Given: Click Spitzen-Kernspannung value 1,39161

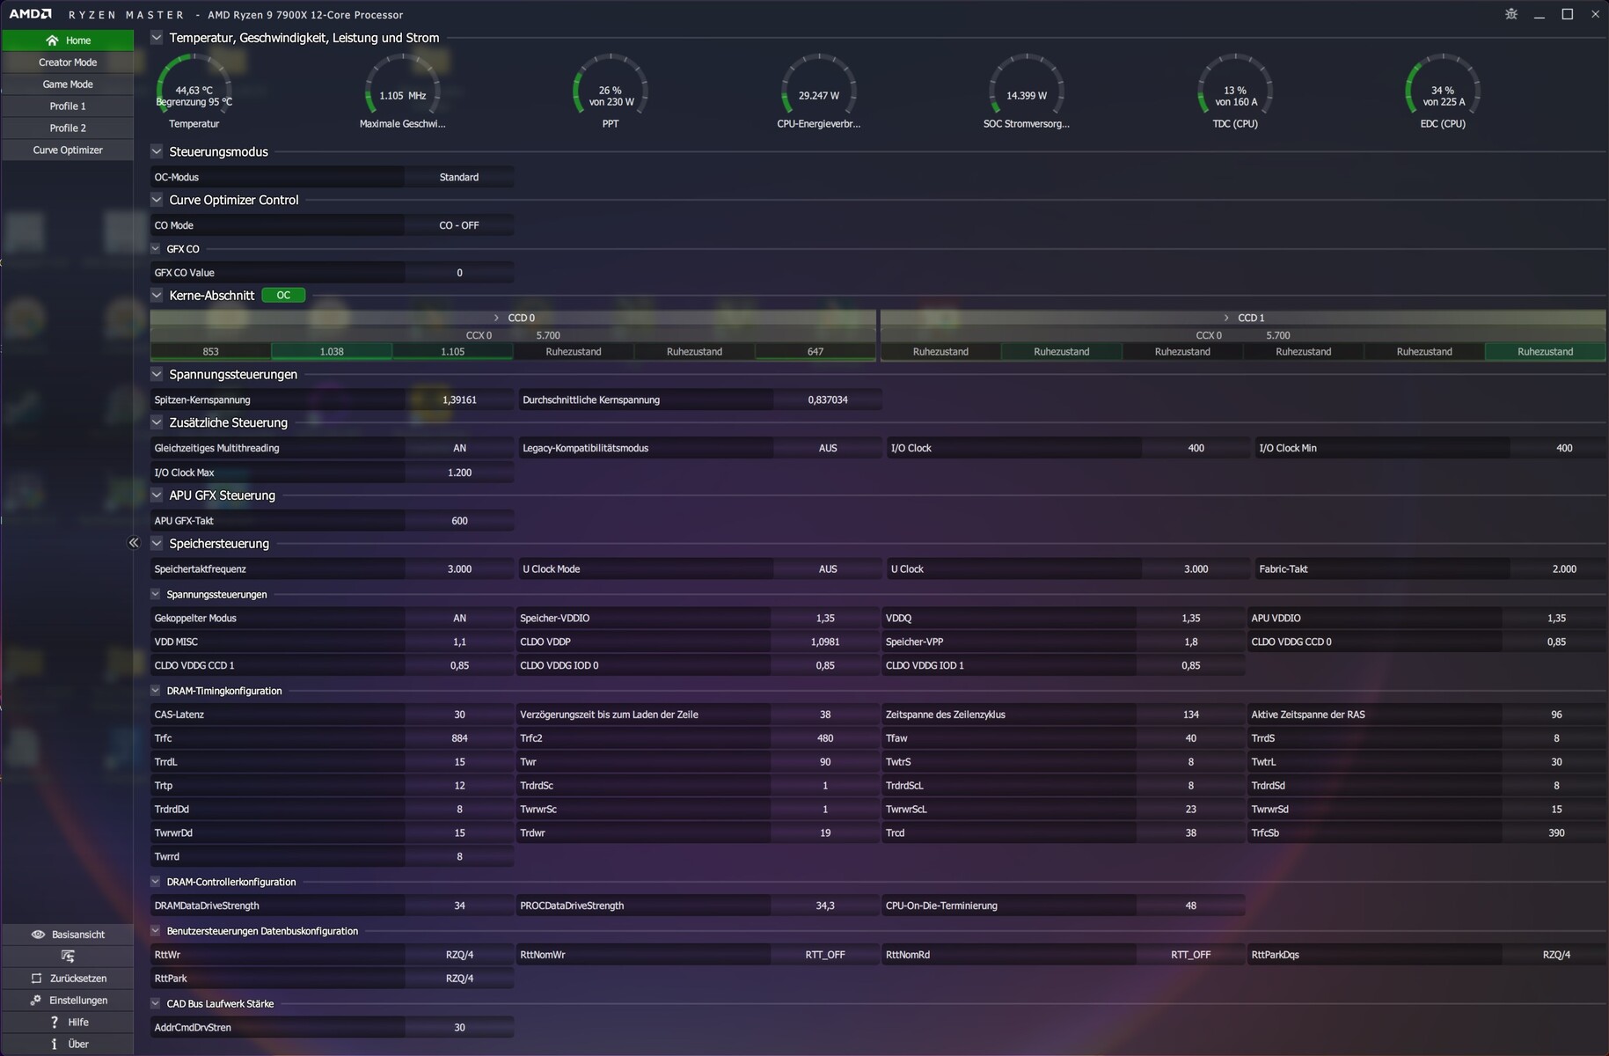Looking at the screenshot, I should [459, 400].
